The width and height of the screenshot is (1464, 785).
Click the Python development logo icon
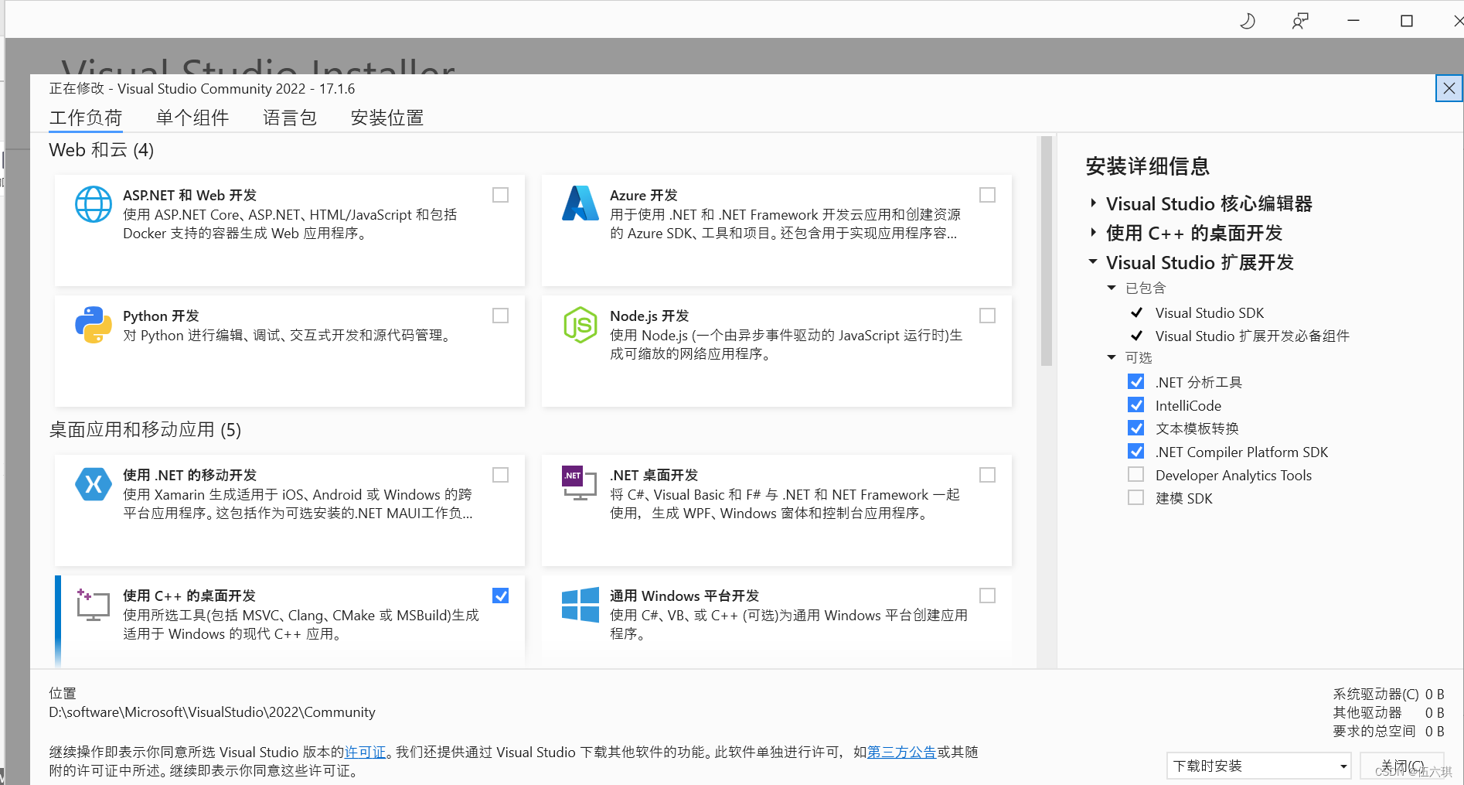[x=94, y=325]
